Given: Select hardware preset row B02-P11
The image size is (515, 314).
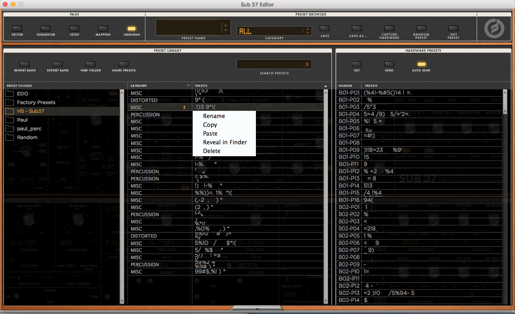Looking at the screenshot, I should tap(419, 279).
